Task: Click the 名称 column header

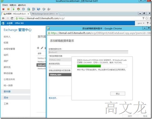Action: (39, 54)
